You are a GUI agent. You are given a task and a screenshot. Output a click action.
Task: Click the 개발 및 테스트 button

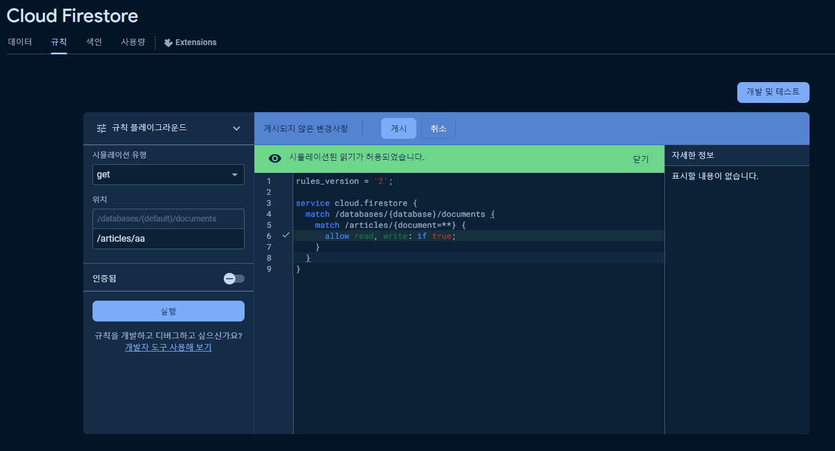click(x=773, y=92)
